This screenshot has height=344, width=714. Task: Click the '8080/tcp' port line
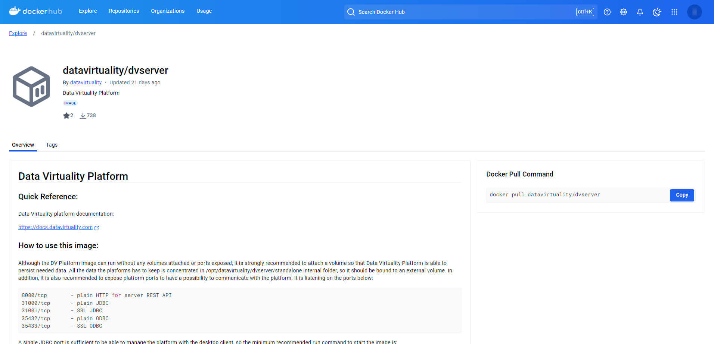(x=97, y=295)
